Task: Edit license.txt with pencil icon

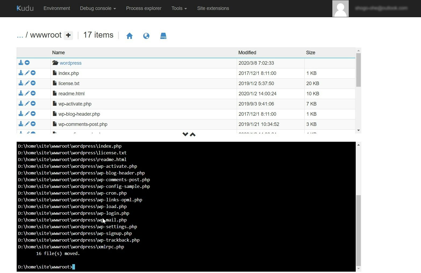Action: [27, 83]
